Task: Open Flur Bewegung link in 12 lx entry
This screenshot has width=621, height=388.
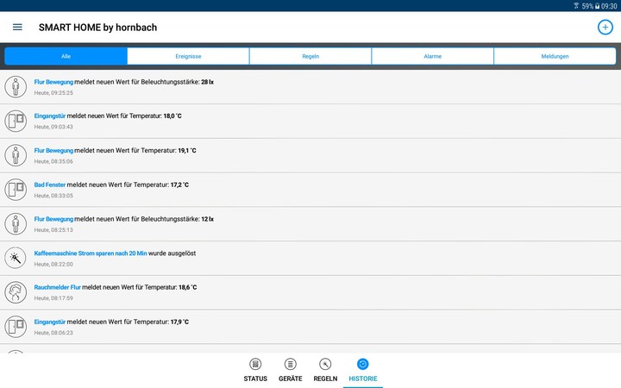Action: tap(53, 219)
